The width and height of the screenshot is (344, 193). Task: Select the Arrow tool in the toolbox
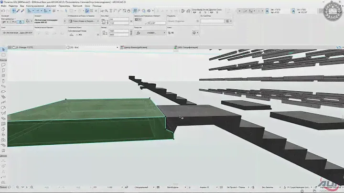(x=3, y=49)
